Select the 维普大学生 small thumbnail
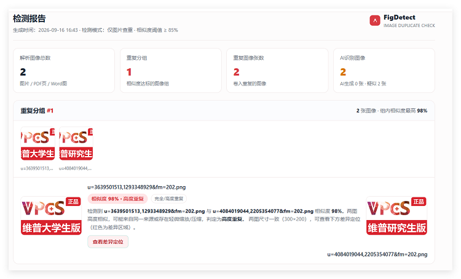Viewport: 461px width, 279px height. pos(37,144)
